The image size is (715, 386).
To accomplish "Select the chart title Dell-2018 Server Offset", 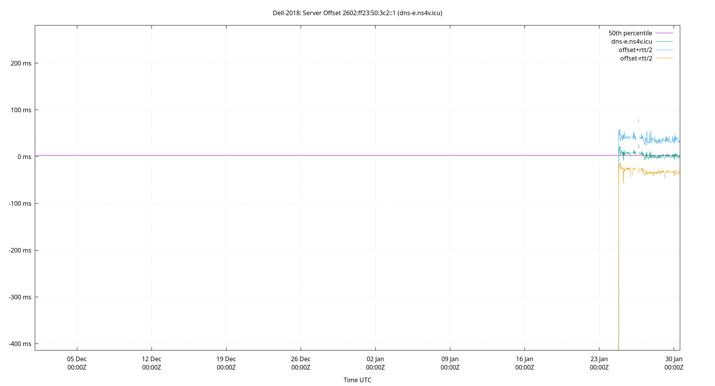I will click(357, 13).
